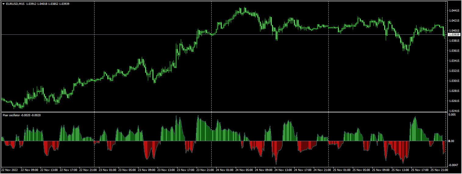Click the EURUSD,M15 chart title text
The image size is (462, 174).
pyautogui.click(x=15, y=4)
